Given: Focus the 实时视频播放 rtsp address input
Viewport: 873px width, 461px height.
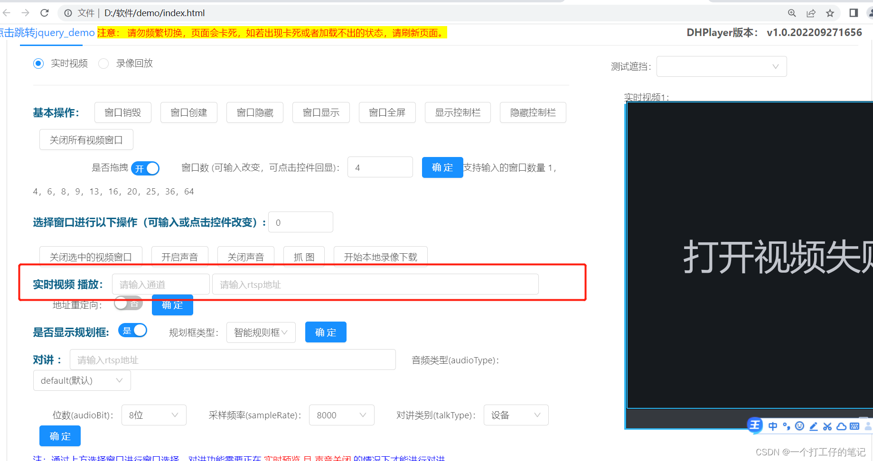Looking at the screenshot, I should 375,284.
